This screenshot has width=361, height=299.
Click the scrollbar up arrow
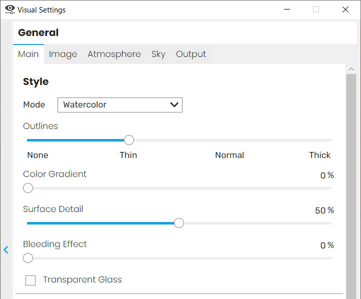point(351,69)
